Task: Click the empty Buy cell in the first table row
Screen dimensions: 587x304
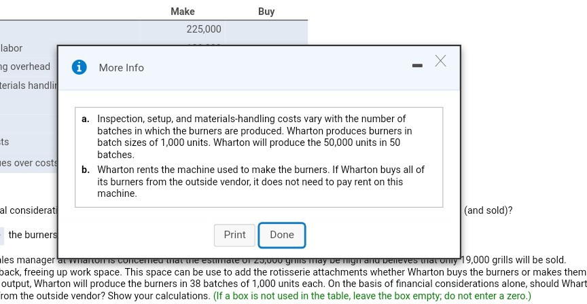Action: click(266, 29)
